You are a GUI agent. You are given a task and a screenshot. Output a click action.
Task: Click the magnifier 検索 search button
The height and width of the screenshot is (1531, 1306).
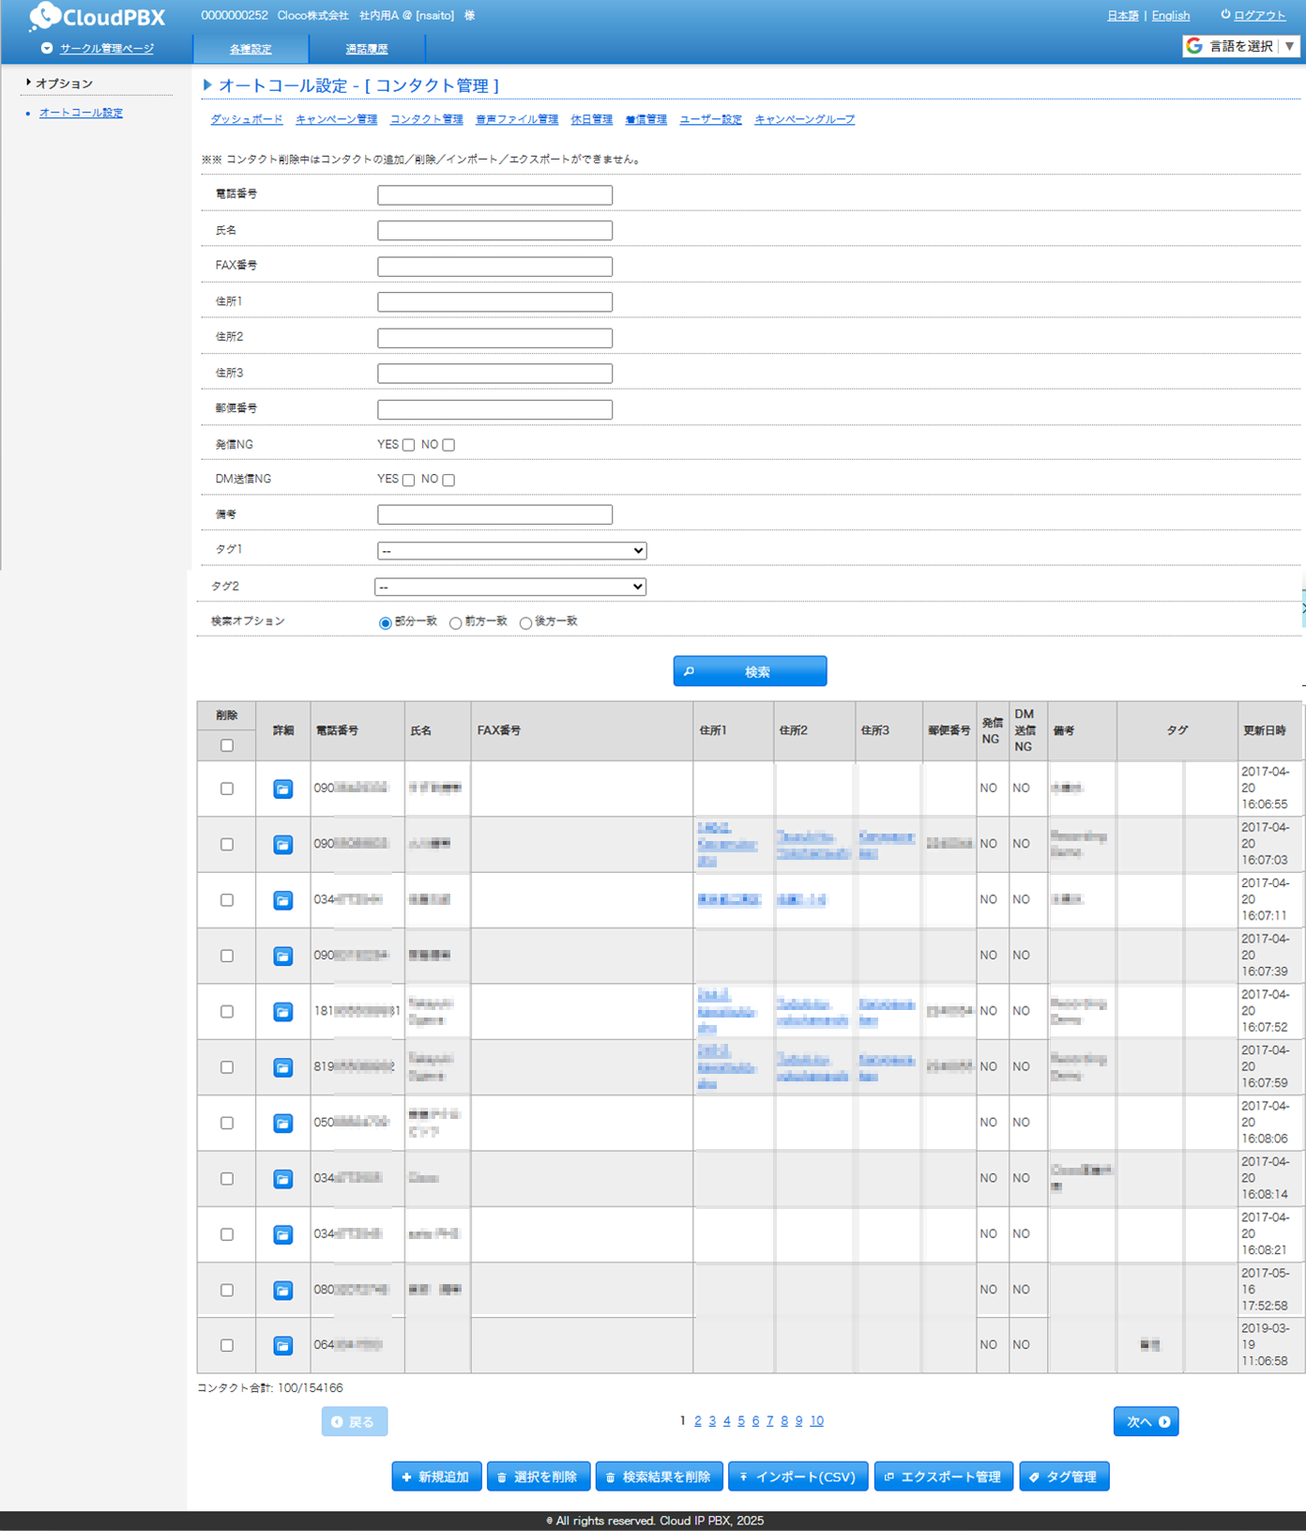tap(750, 671)
